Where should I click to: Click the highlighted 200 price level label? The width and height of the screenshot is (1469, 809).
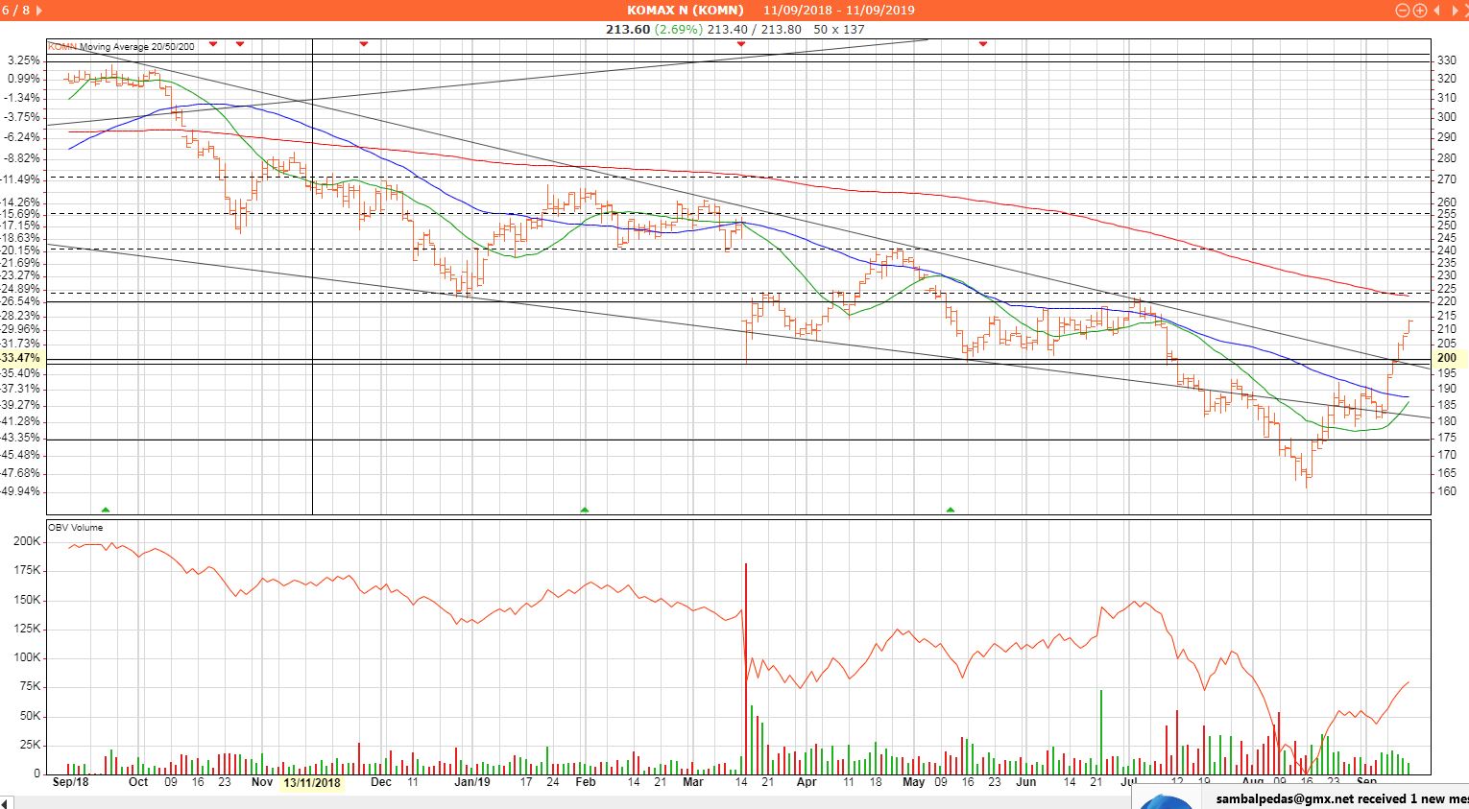(1446, 358)
